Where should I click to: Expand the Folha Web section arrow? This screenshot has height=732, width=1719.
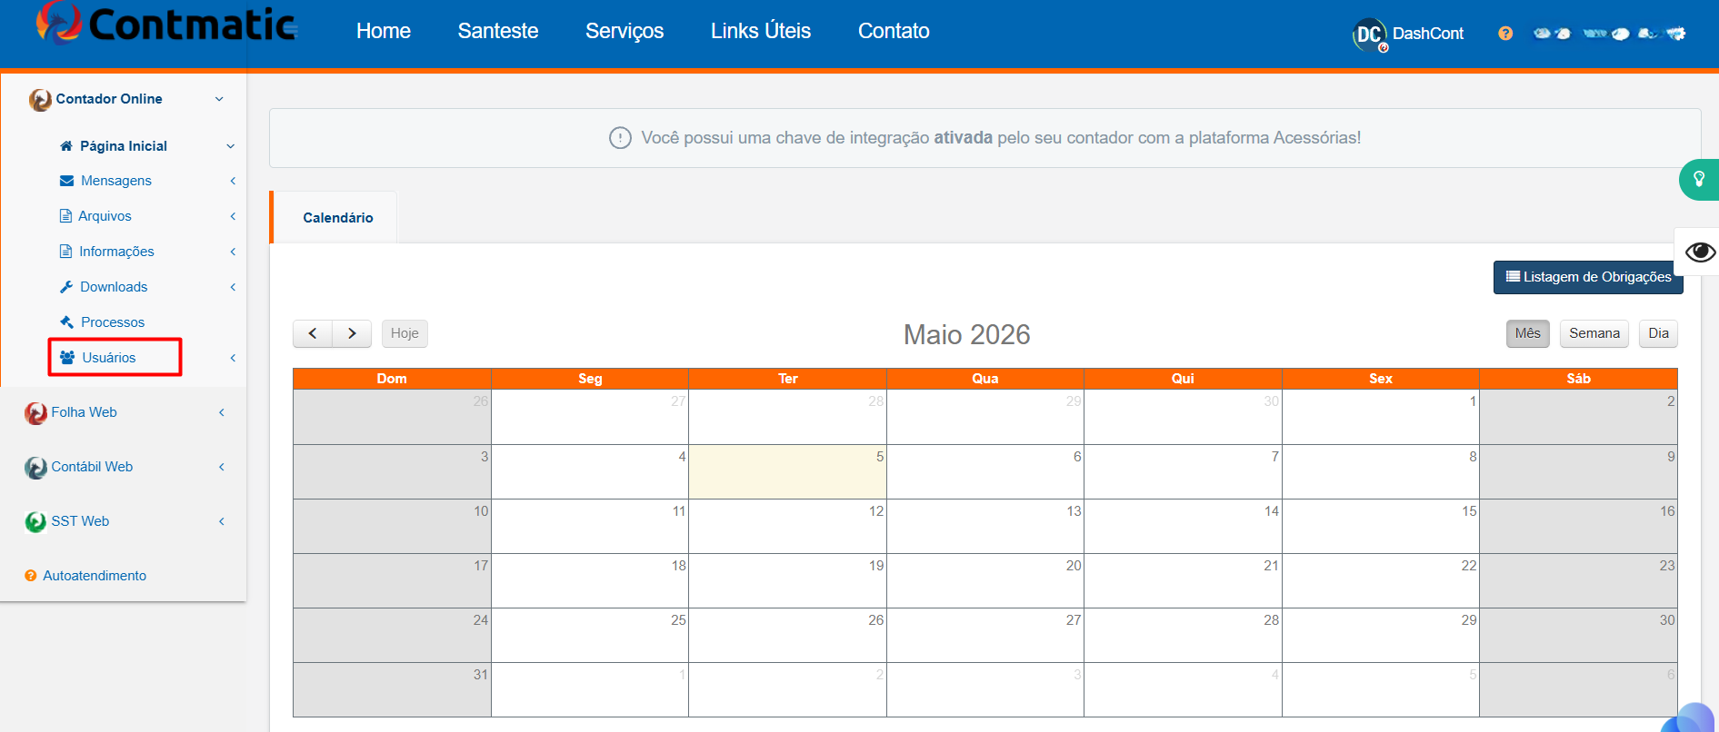point(222,412)
